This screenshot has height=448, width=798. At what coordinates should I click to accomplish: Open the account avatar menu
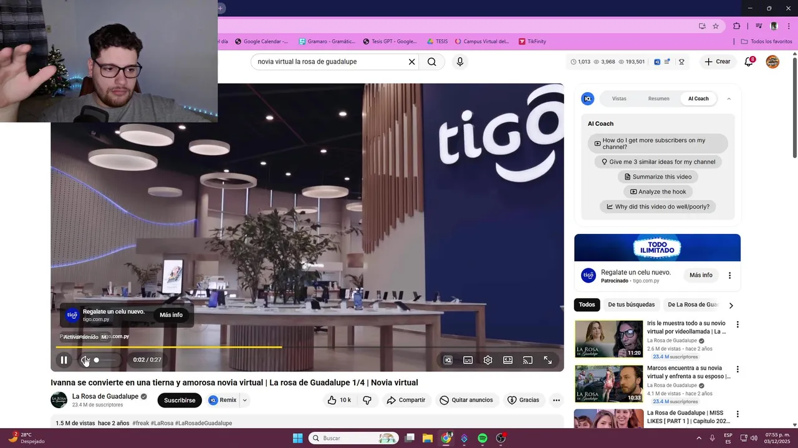(772, 62)
